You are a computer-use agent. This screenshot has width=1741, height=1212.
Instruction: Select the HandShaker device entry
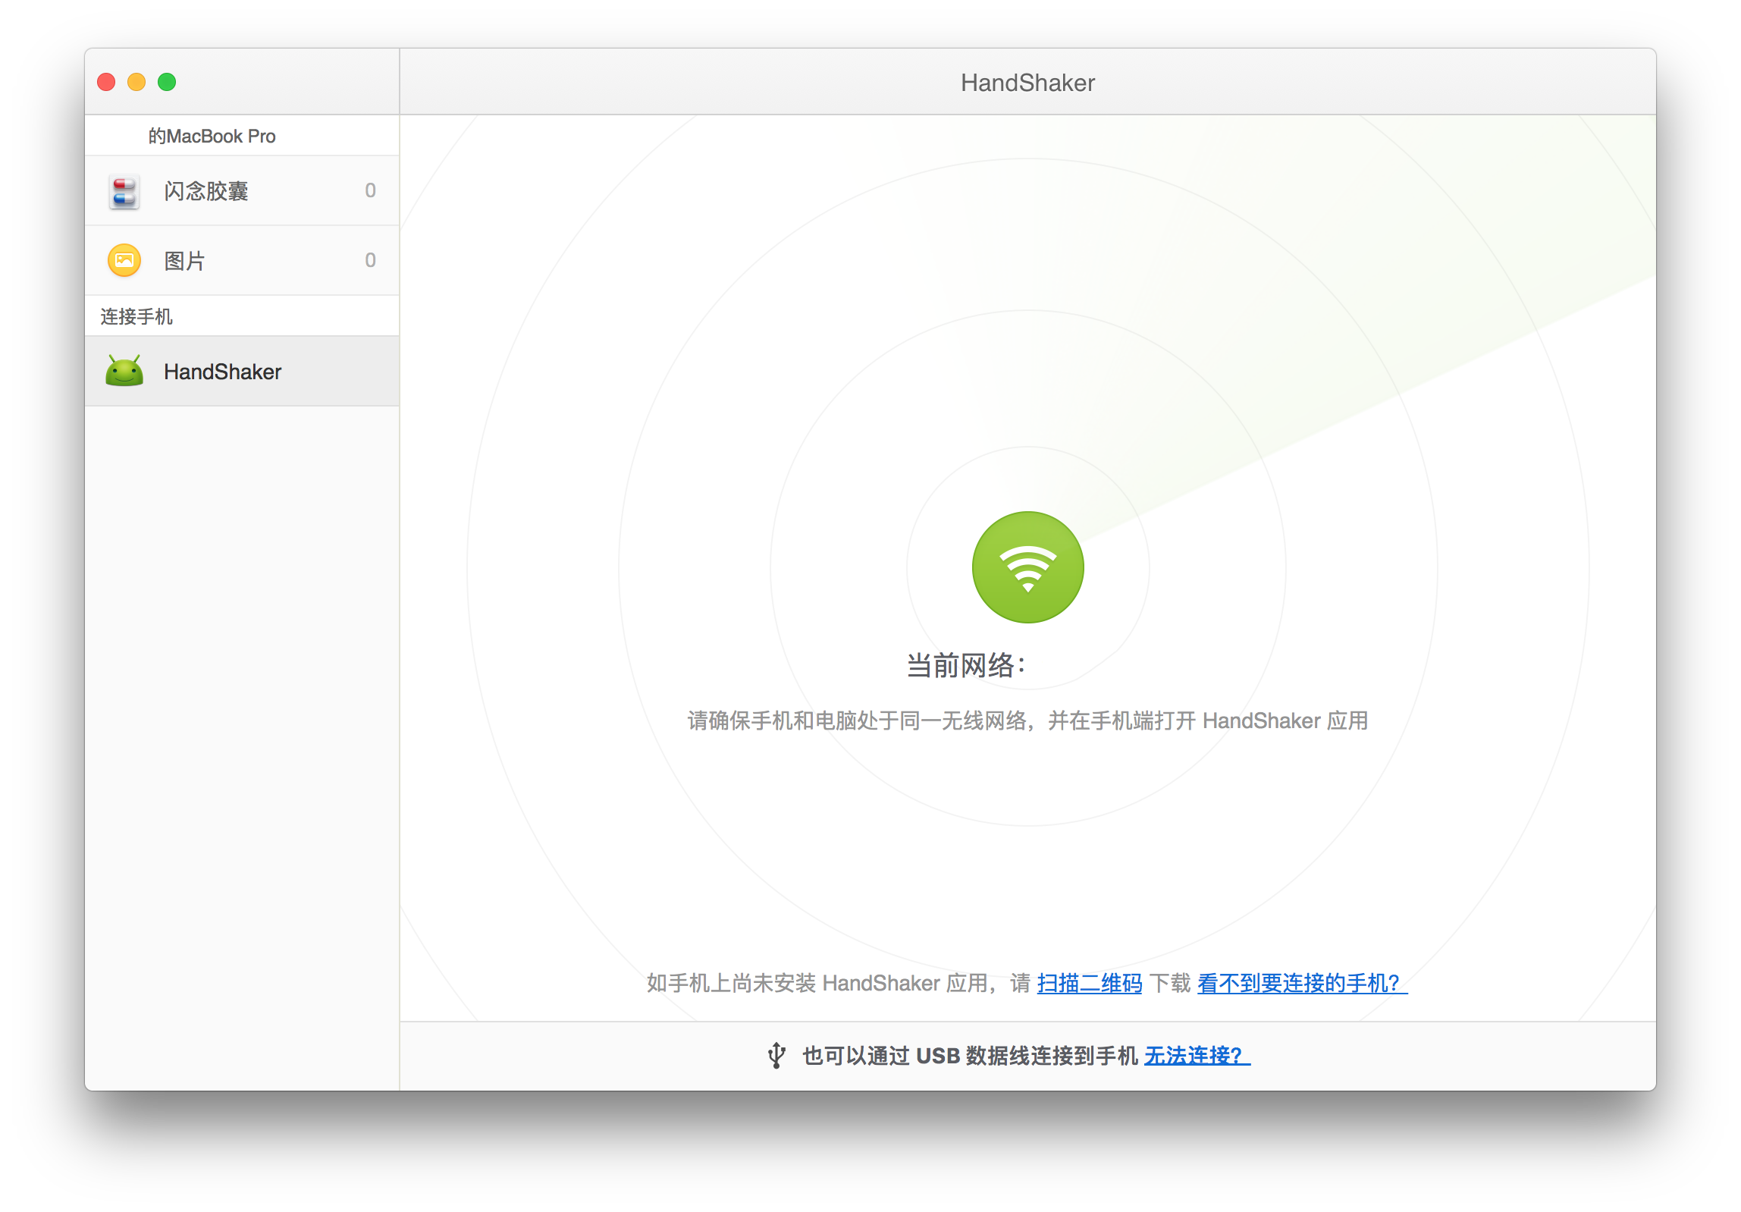point(223,372)
